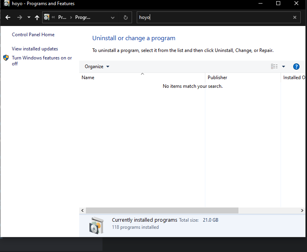The height and width of the screenshot is (252, 307).
Task: Select the 'Progr...' breadcrumb segment
Action: [x=83, y=17]
